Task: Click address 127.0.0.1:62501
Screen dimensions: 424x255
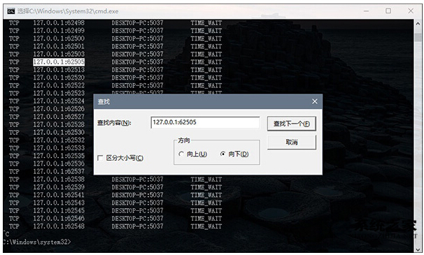Action: tap(59, 46)
